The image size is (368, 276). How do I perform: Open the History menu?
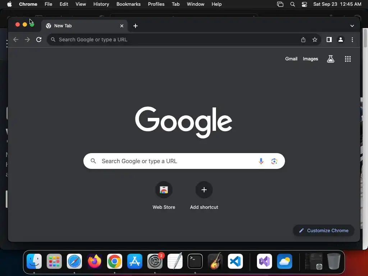101,4
